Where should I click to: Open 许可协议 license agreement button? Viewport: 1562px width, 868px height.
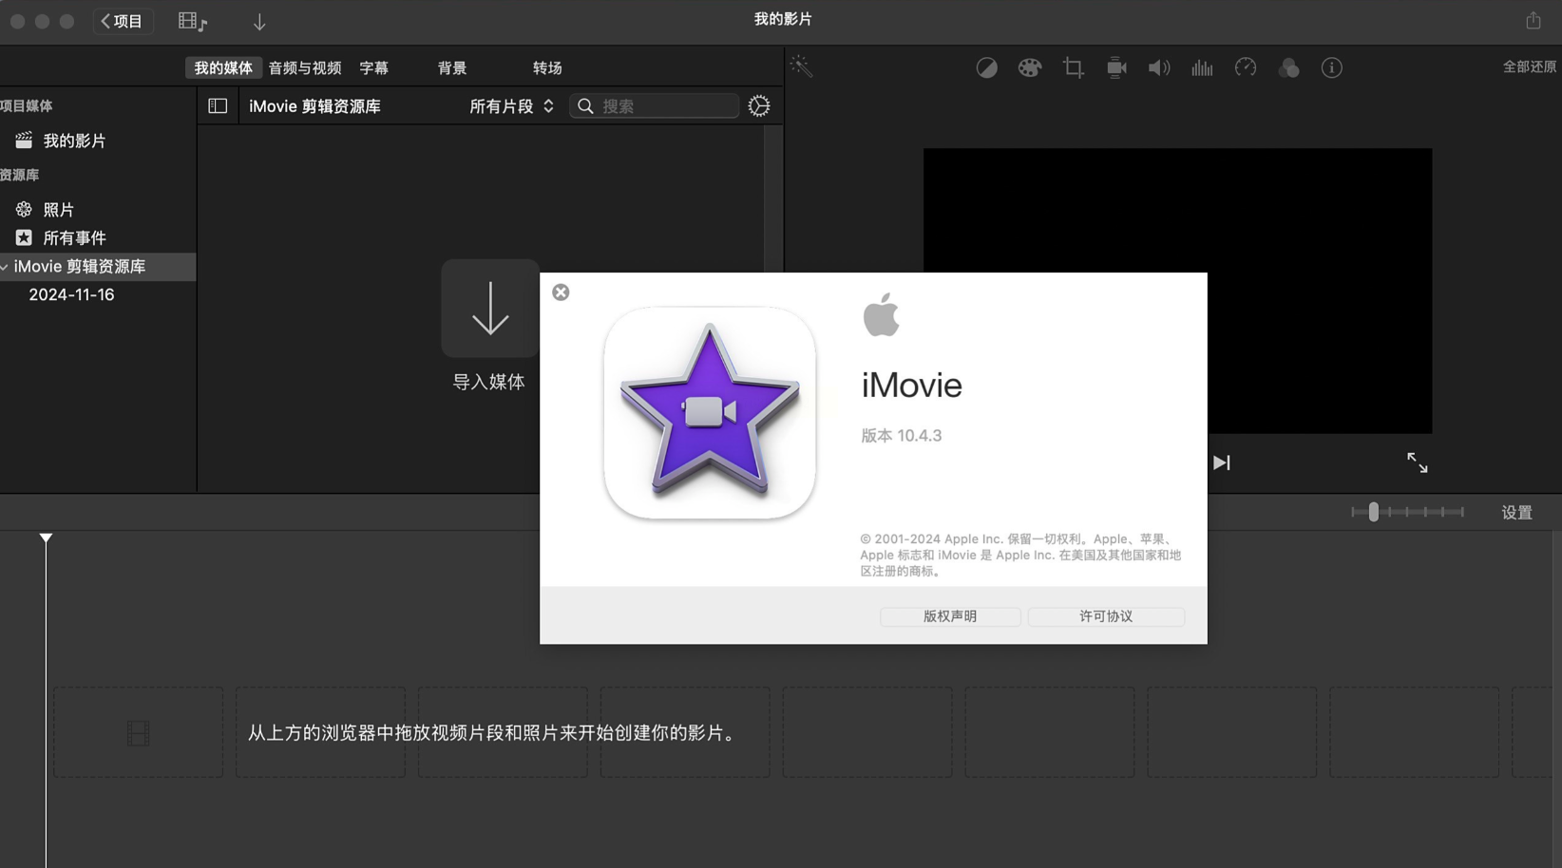[1106, 616]
